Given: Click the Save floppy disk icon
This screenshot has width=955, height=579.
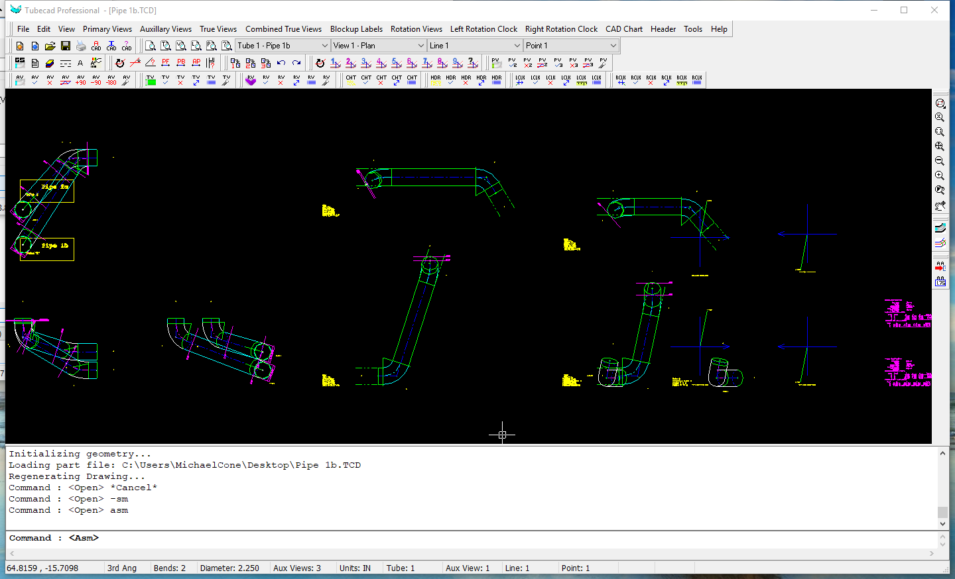Looking at the screenshot, I should 66,46.
